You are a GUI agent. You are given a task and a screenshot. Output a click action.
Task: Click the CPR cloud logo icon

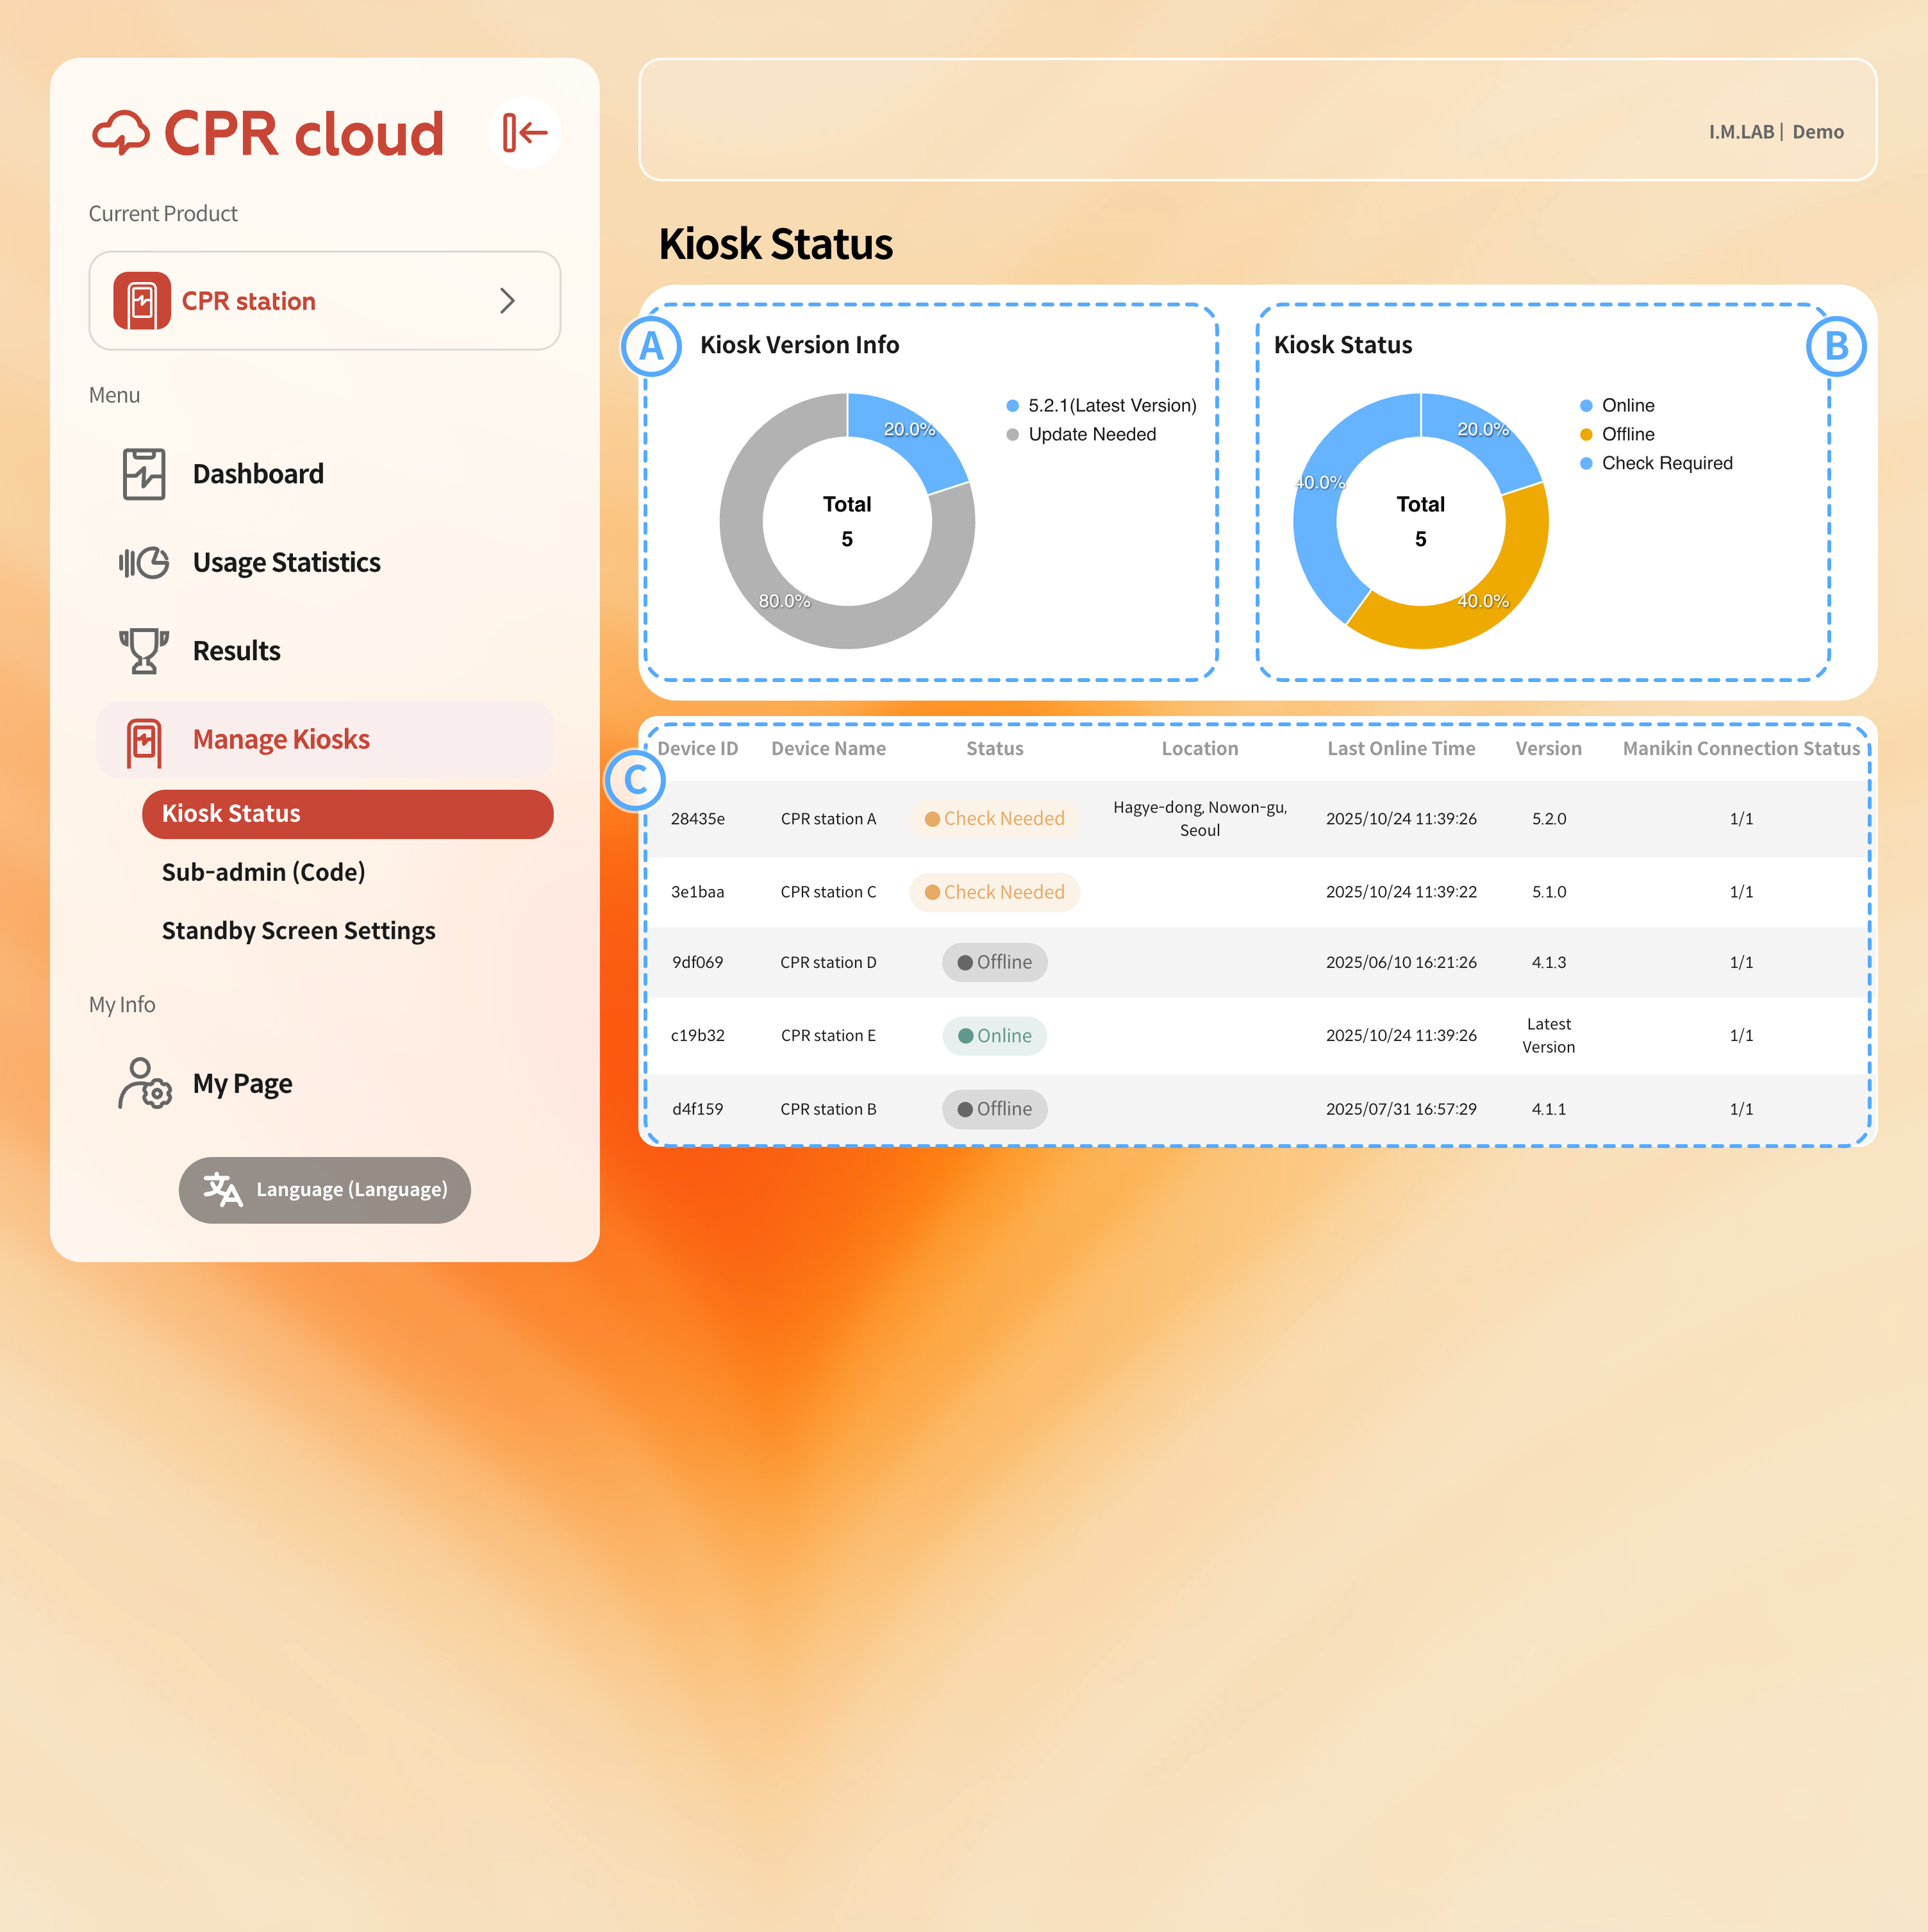[121, 133]
